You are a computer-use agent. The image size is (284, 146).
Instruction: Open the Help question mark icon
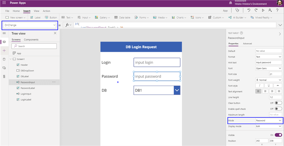pyautogui.click(x=277, y=10)
